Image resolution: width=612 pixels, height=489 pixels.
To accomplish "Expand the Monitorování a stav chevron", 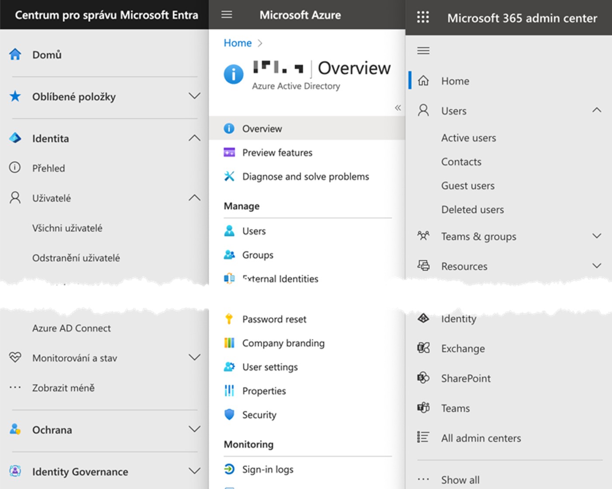I will [x=194, y=357].
